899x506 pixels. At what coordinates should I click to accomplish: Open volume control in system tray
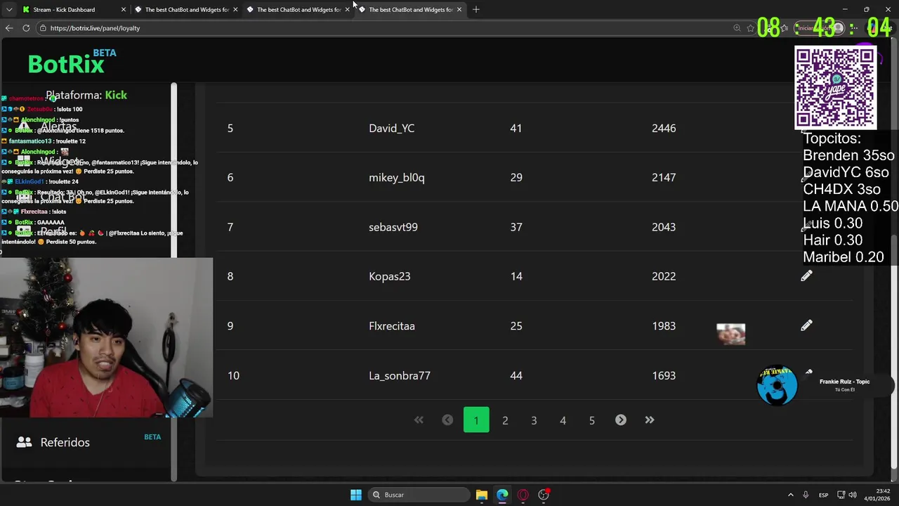[x=853, y=495]
